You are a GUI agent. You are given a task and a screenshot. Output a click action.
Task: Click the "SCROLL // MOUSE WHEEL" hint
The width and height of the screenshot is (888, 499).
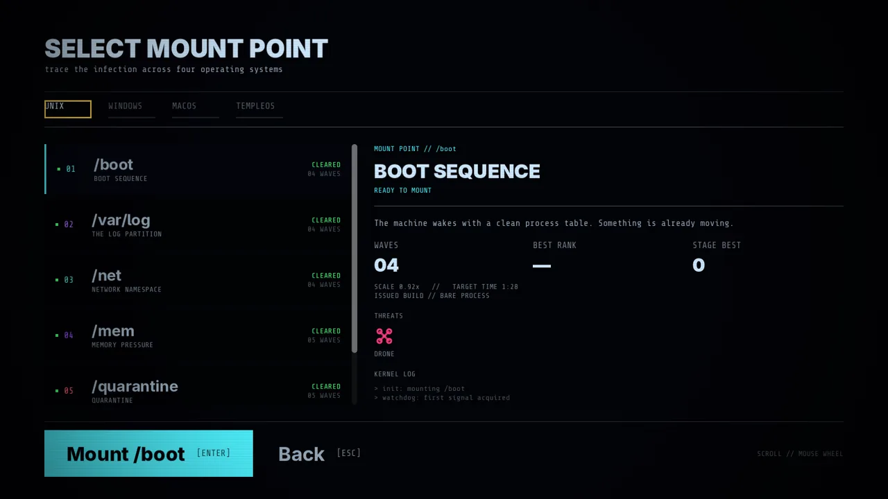(800, 454)
